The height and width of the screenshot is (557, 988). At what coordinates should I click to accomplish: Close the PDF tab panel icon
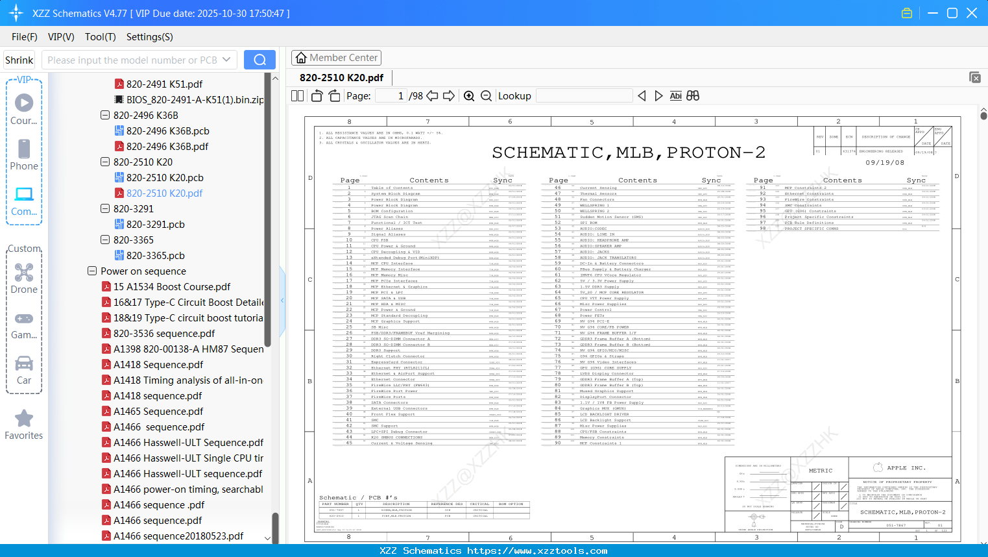click(x=975, y=77)
